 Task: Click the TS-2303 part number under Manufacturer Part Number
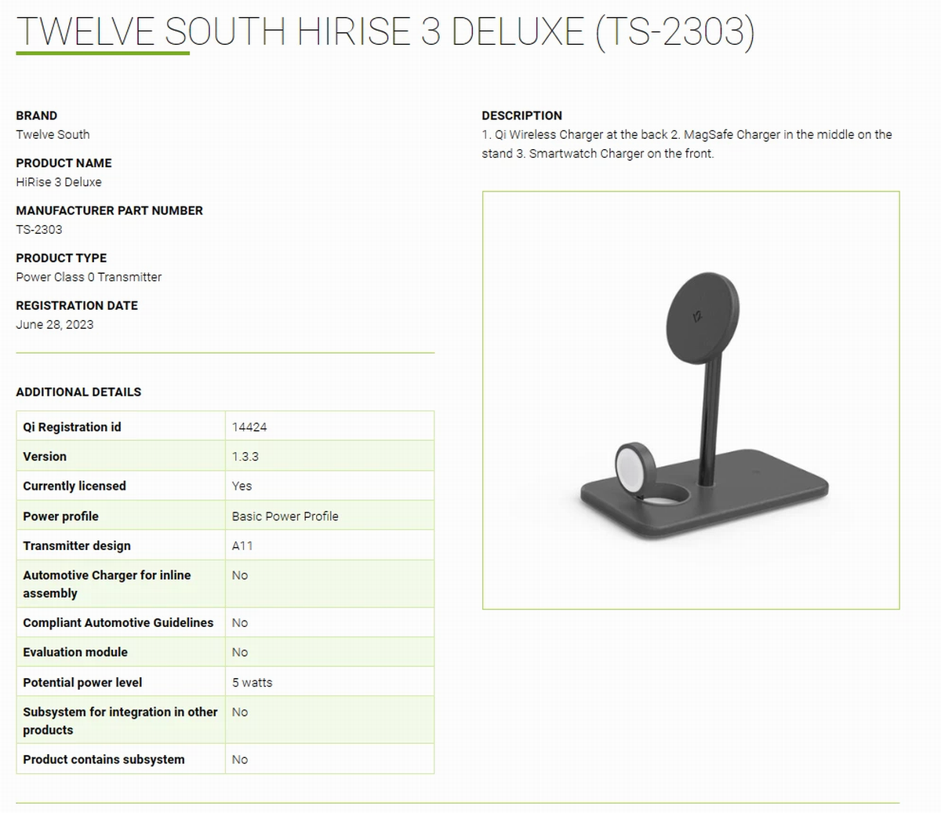tap(39, 229)
